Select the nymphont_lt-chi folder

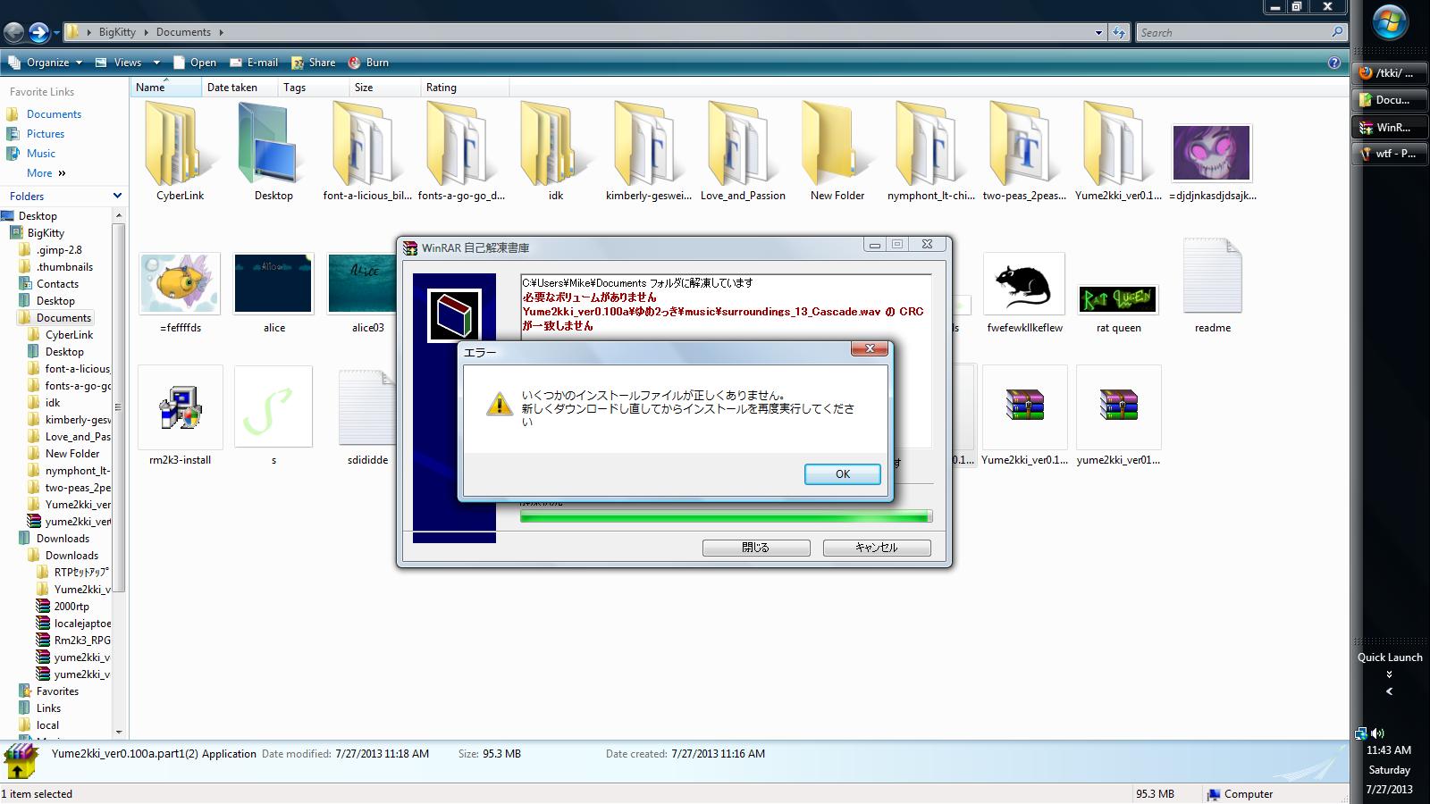[930, 142]
